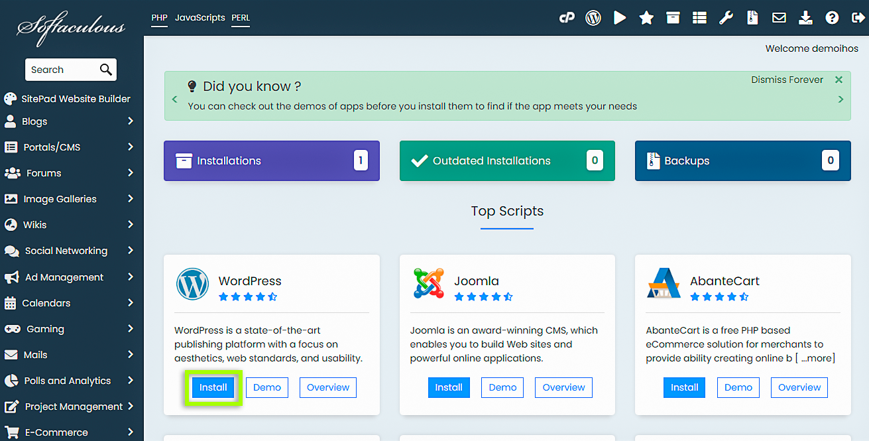Show previous tip with left chevron
Viewport: 869px width, 441px height.
click(x=175, y=99)
